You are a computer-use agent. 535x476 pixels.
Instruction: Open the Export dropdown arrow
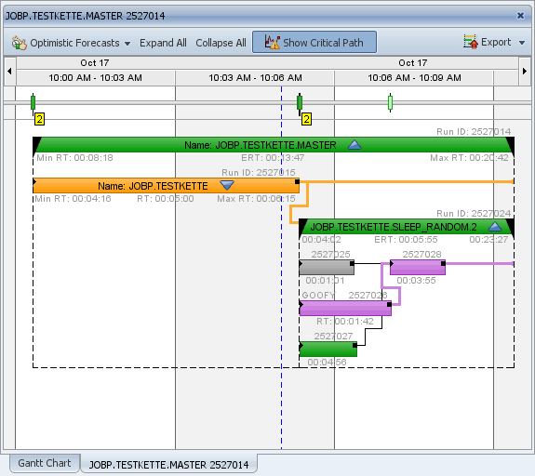522,43
